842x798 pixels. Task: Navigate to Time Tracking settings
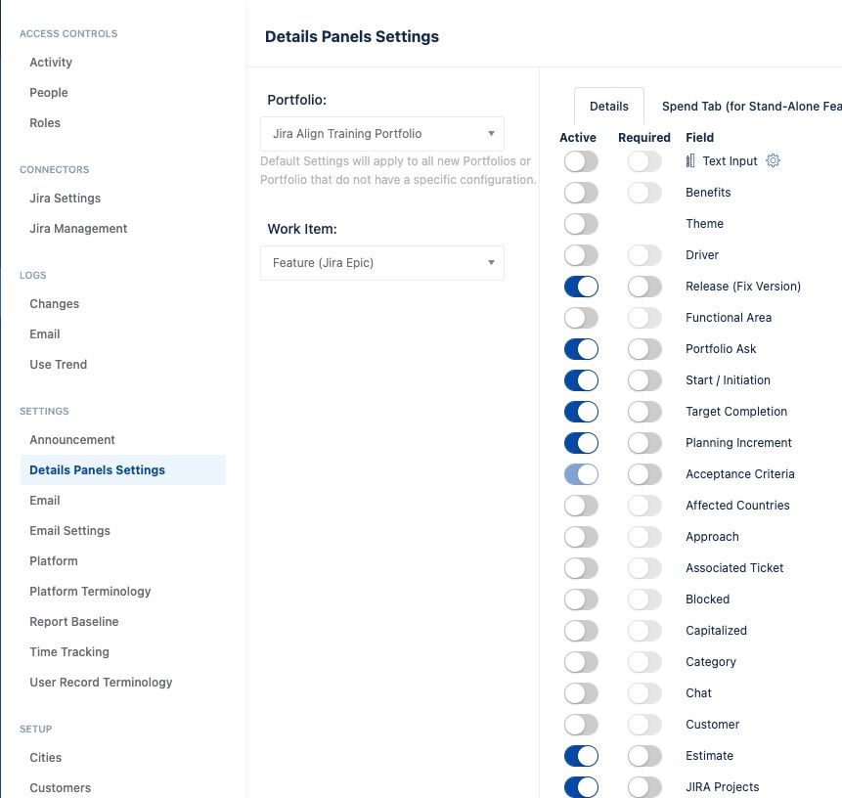click(69, 652)
